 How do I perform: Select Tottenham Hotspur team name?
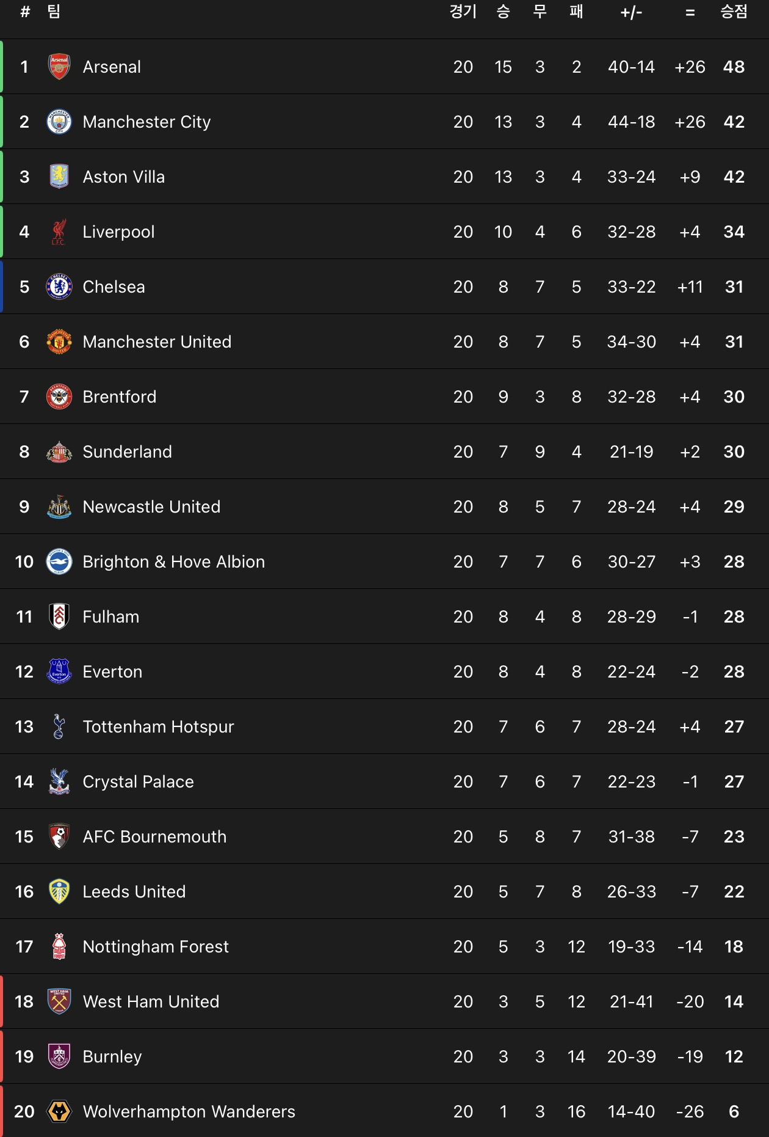[158, 726]
